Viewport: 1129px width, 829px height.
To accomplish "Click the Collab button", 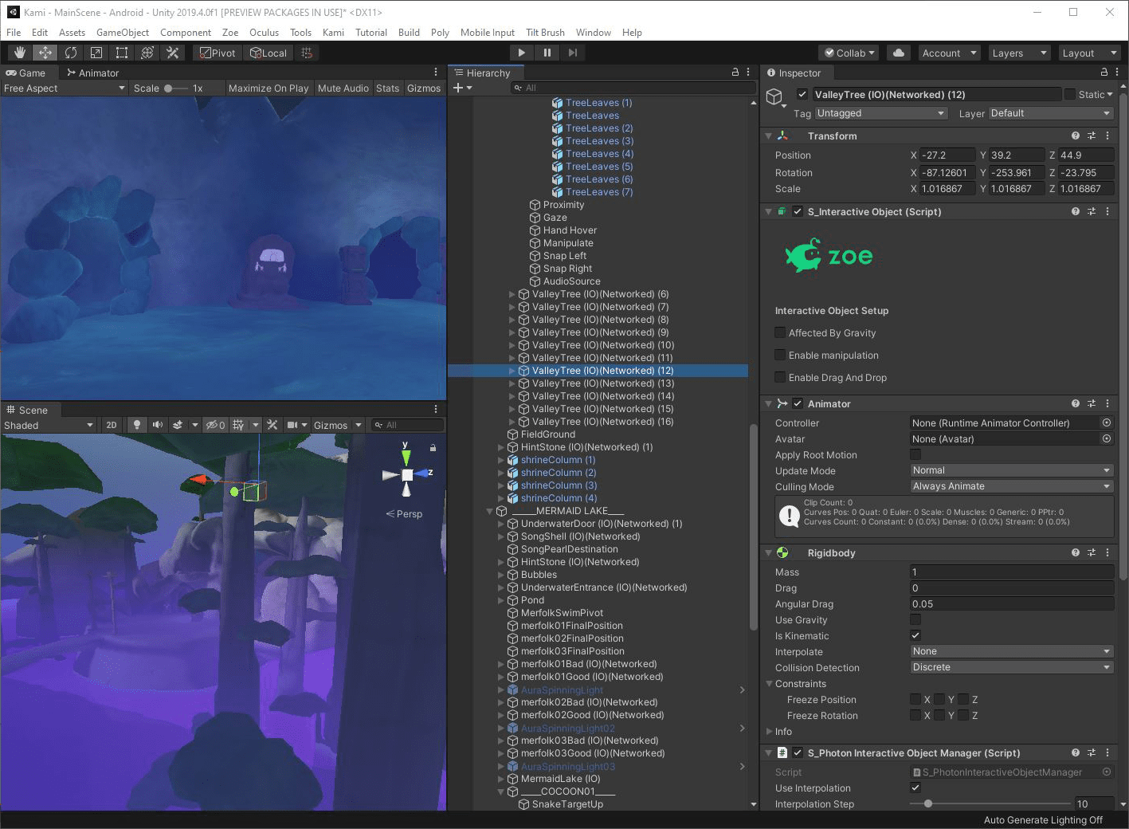I will coord(849,53).
